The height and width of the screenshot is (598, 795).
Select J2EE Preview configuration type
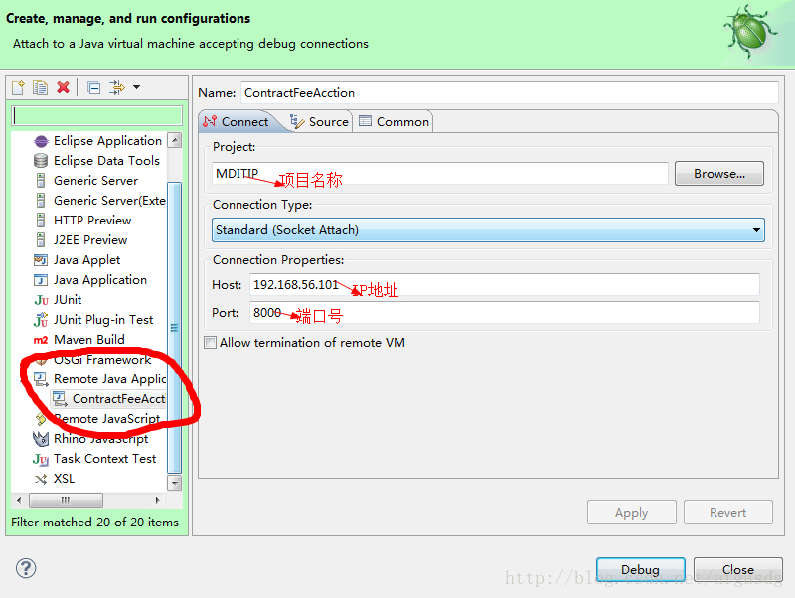[90, 239]
